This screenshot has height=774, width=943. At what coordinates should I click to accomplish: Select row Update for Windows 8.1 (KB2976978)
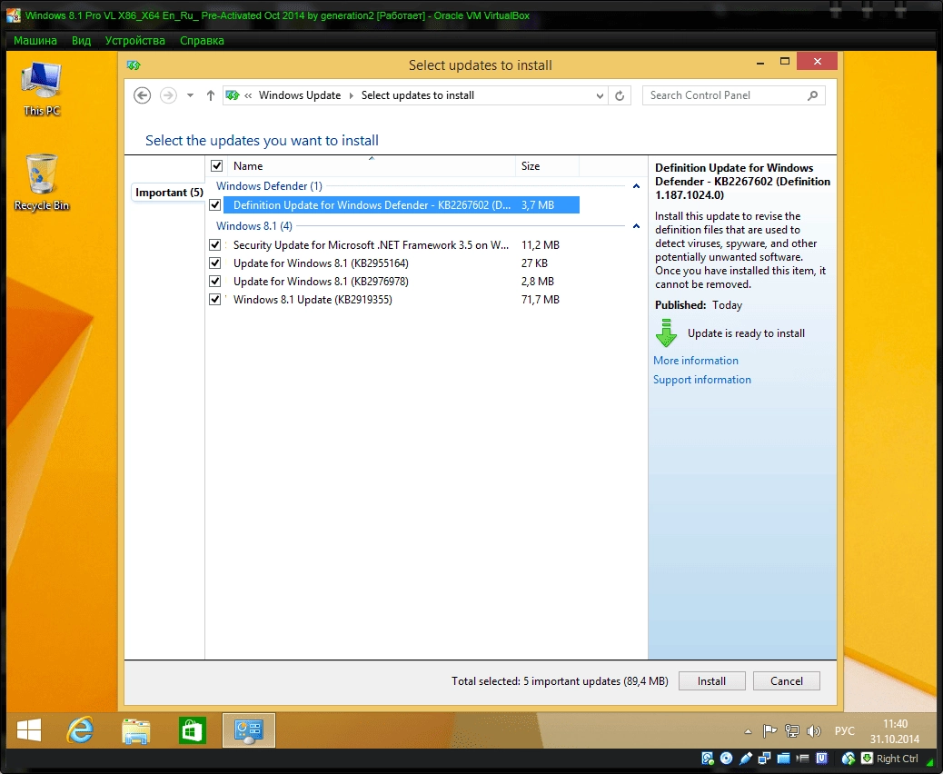pyautogui.click(x=396, y=282)
